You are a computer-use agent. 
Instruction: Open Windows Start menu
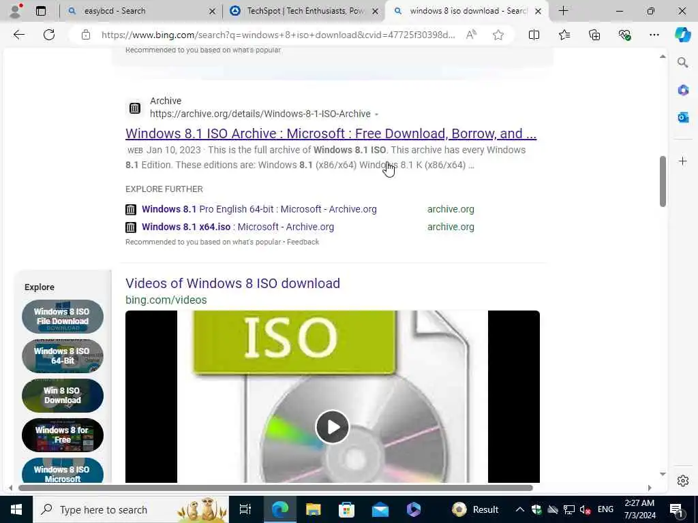coord(16,509)
